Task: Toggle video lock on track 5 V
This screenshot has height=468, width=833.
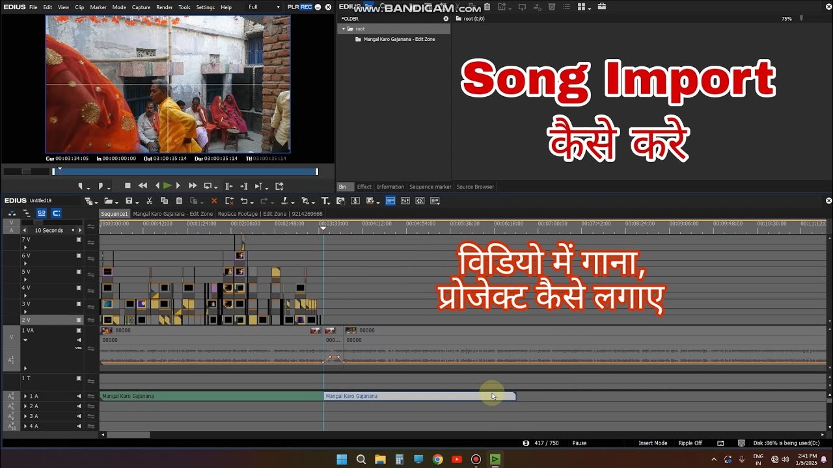Action: (79, 272)
